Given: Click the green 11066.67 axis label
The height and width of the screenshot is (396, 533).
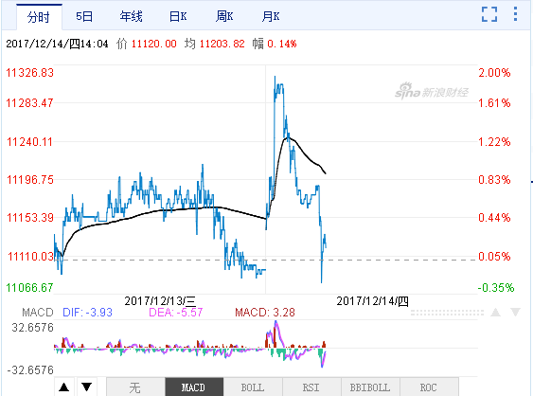Looking at the screenshot, I should click(30, 288).
